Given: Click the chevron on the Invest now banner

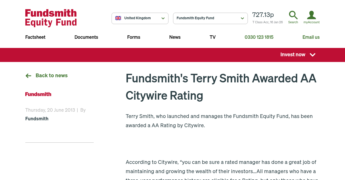Looking at the screenshot, I should click(x=313, y=55).
